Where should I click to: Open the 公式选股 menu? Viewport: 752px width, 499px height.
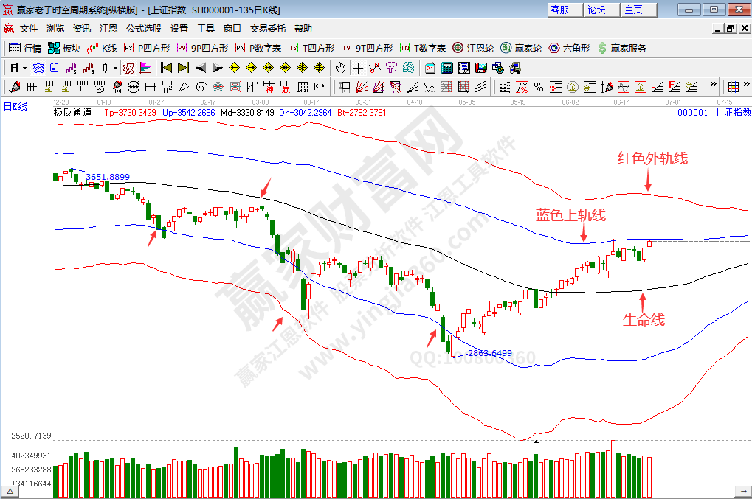point(143,28)
